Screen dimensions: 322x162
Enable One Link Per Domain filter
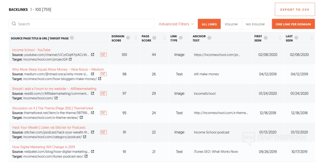(293, 24)
